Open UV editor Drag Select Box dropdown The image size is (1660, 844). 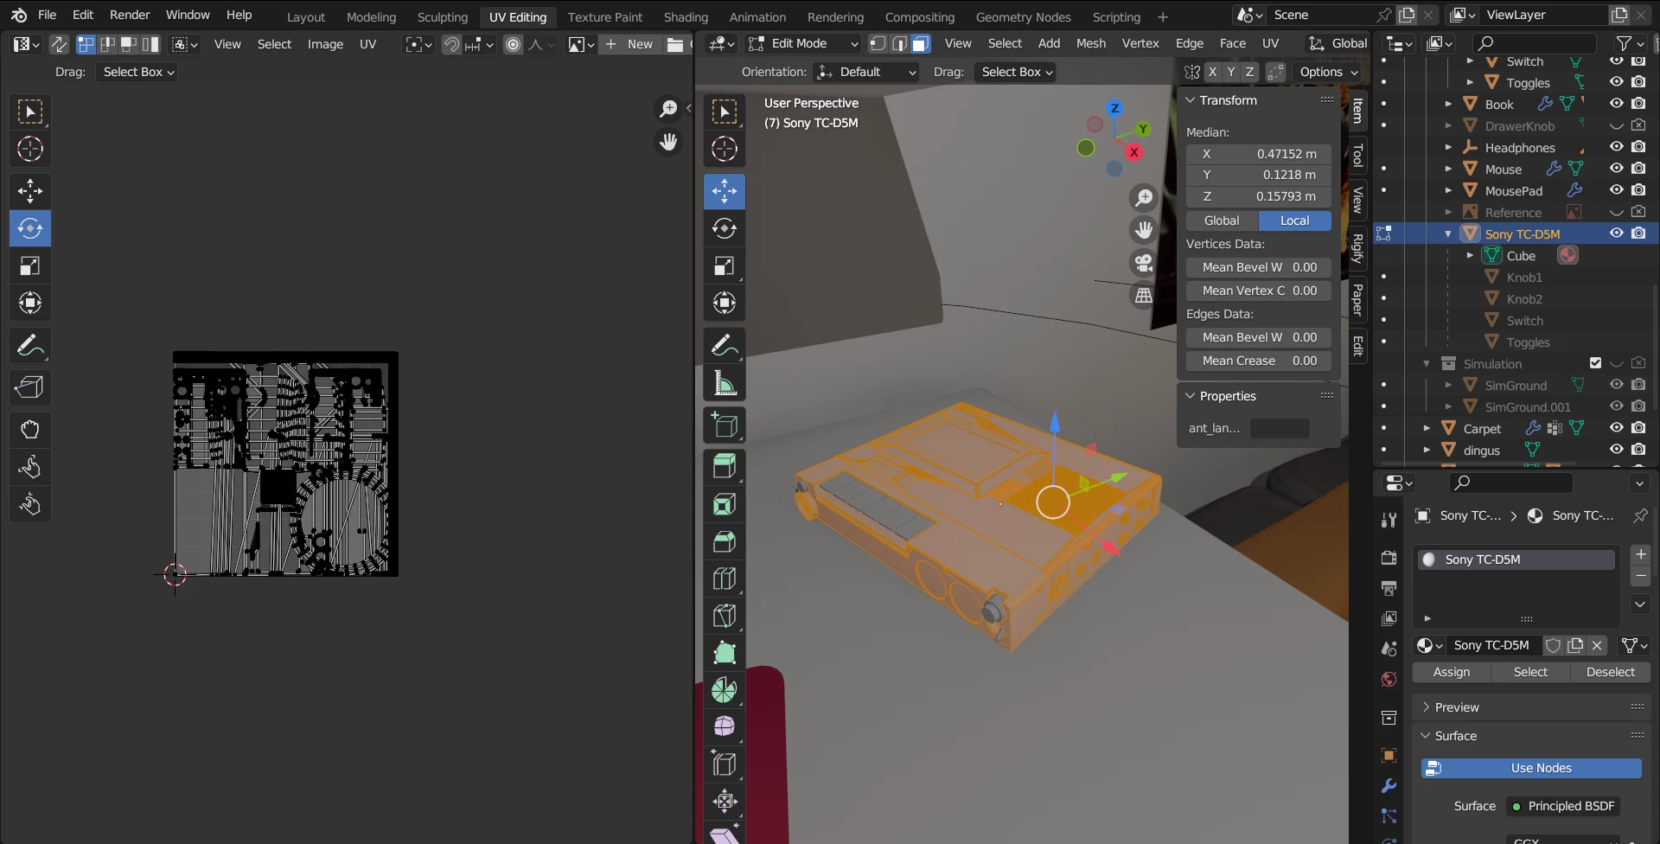click(x=138, y=73)
